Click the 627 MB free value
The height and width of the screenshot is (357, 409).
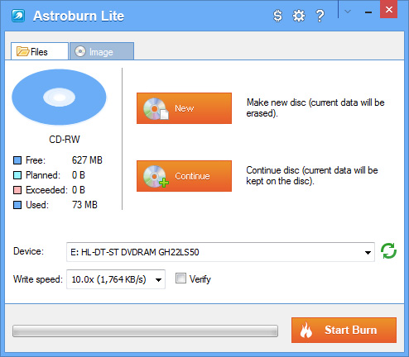click(87, 160)
